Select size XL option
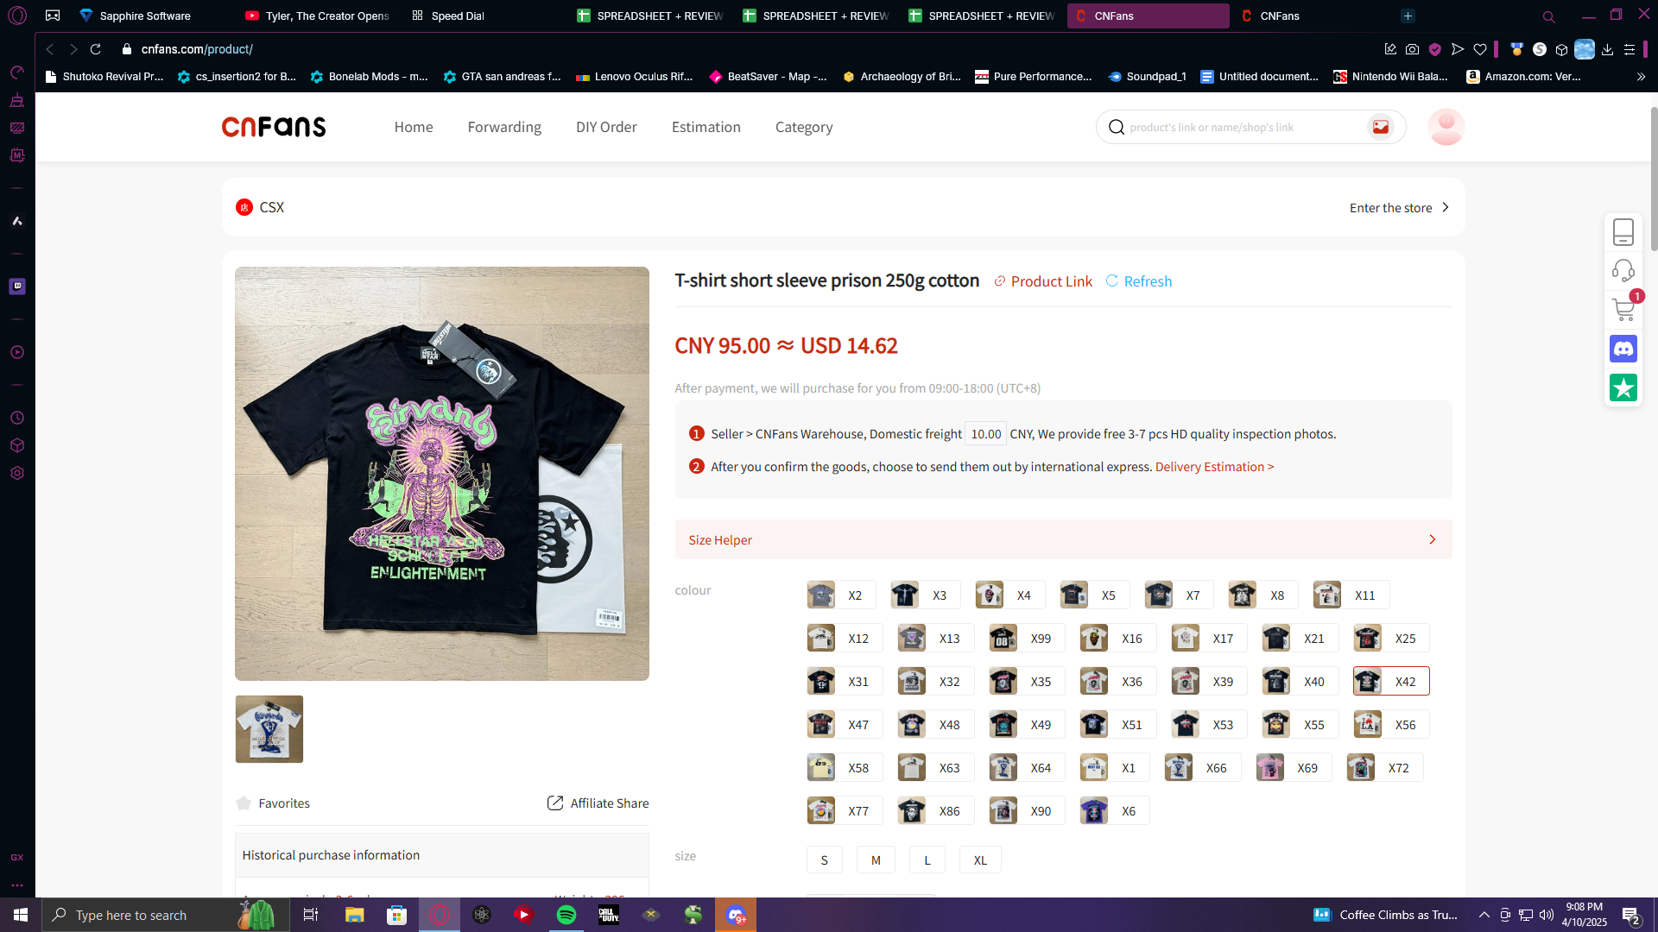 click(980, 860)
